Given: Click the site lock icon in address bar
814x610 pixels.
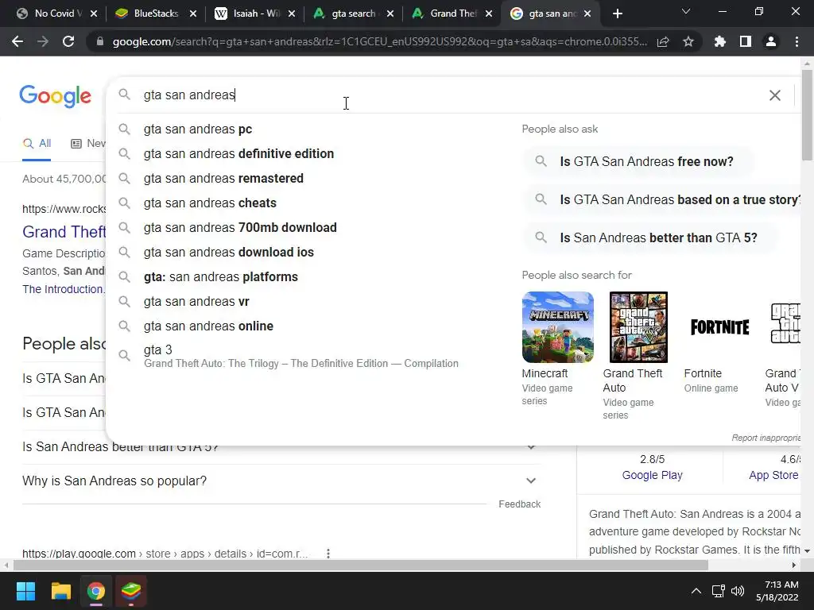Looking at the screenshot, I should 99,41.
